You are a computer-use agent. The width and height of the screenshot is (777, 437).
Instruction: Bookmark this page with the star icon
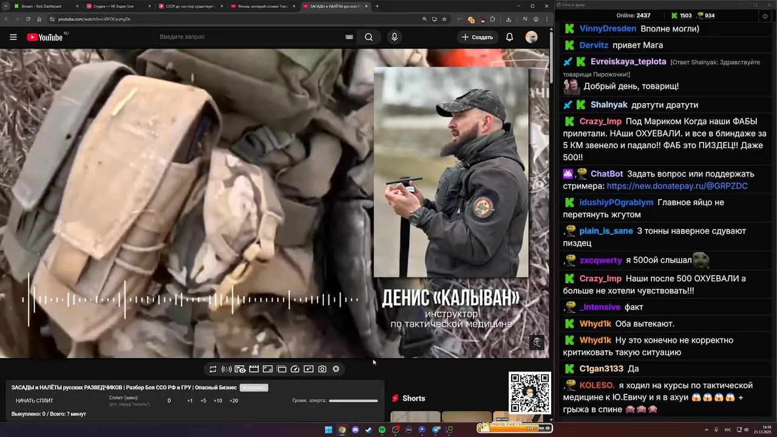pos(444,19)
